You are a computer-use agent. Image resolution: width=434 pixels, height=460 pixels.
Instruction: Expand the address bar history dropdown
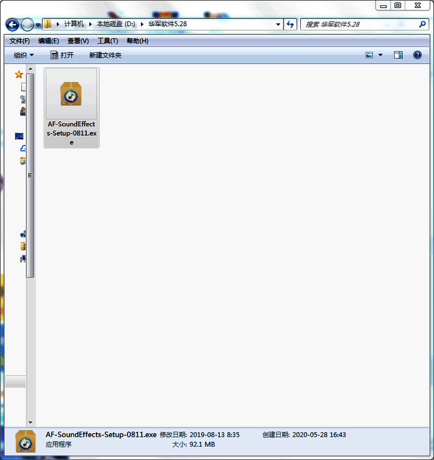(x=278, y=25)
